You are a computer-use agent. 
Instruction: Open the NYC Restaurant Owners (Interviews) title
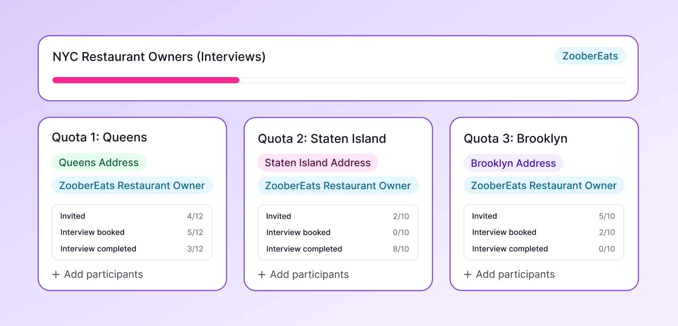[159, 57]
